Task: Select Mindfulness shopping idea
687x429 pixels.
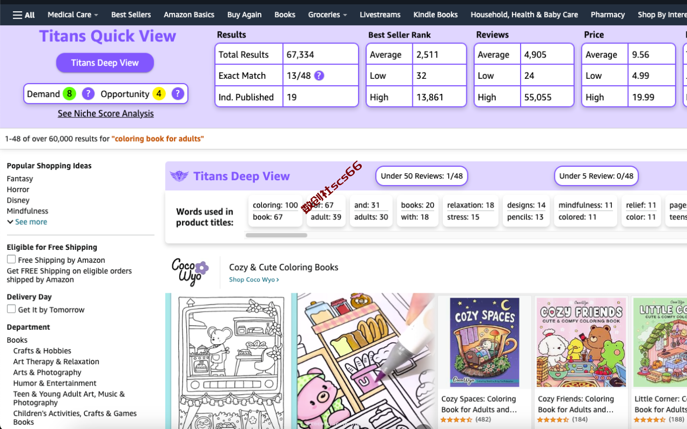Action: 27,211
